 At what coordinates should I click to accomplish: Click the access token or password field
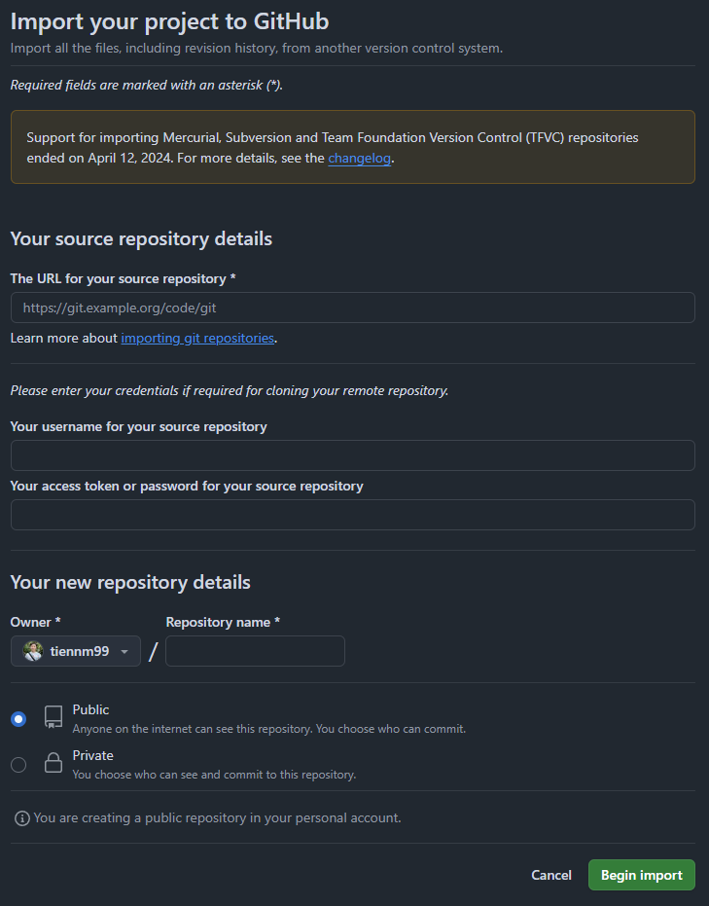[352, 515]
